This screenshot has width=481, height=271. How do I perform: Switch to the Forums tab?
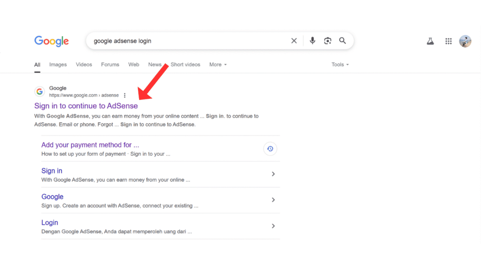(x=110, y=64)
